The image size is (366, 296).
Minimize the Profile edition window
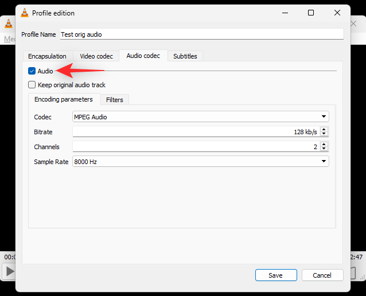(285, 13)
